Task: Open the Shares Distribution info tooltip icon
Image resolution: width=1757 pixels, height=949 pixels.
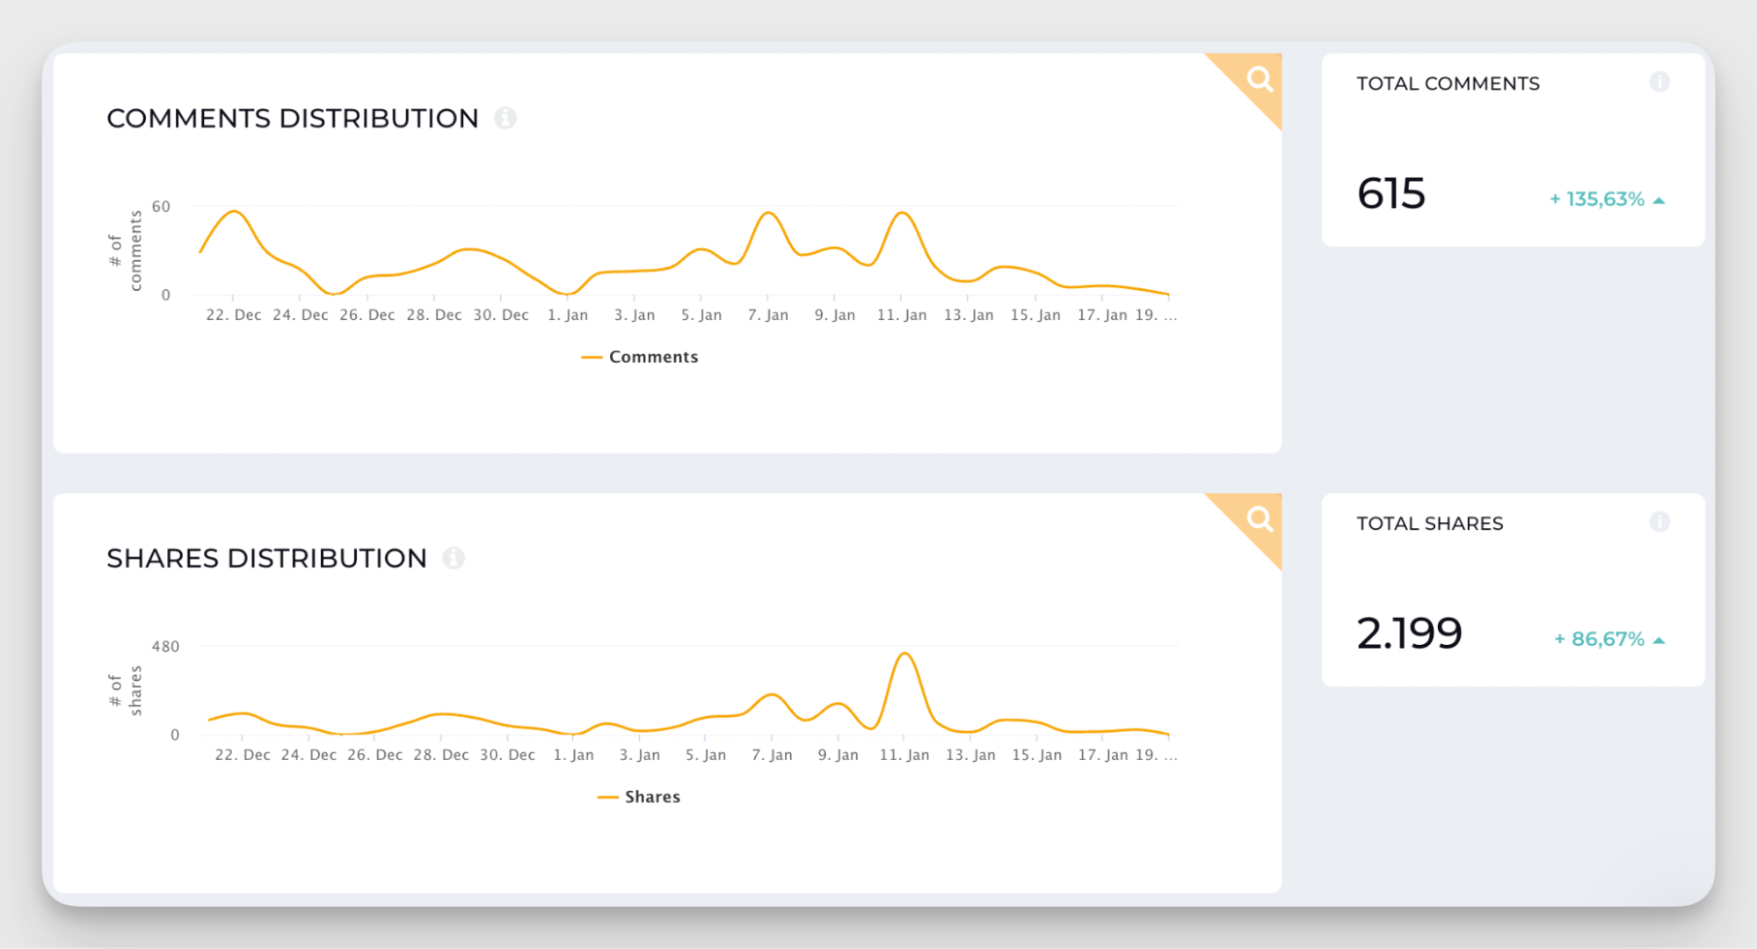Action: point(454,557)
